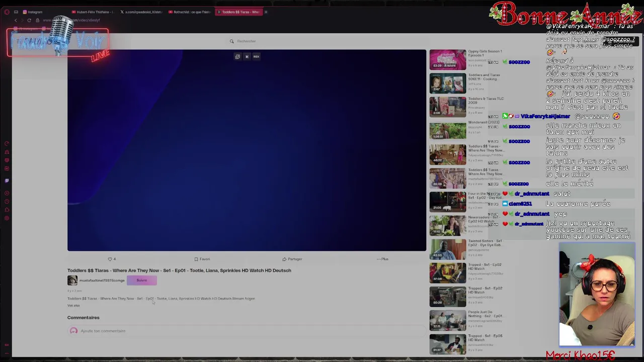
Task: Click the RBX button above the video
Action: [x=256, y=57]
